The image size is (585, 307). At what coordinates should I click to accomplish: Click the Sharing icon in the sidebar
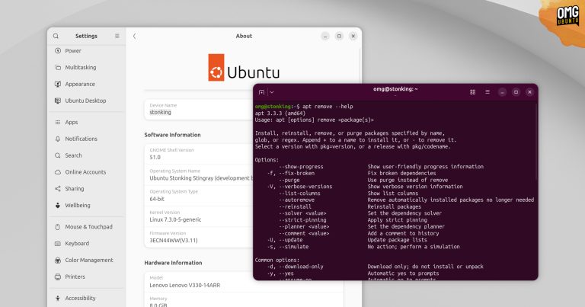point(58,189)
